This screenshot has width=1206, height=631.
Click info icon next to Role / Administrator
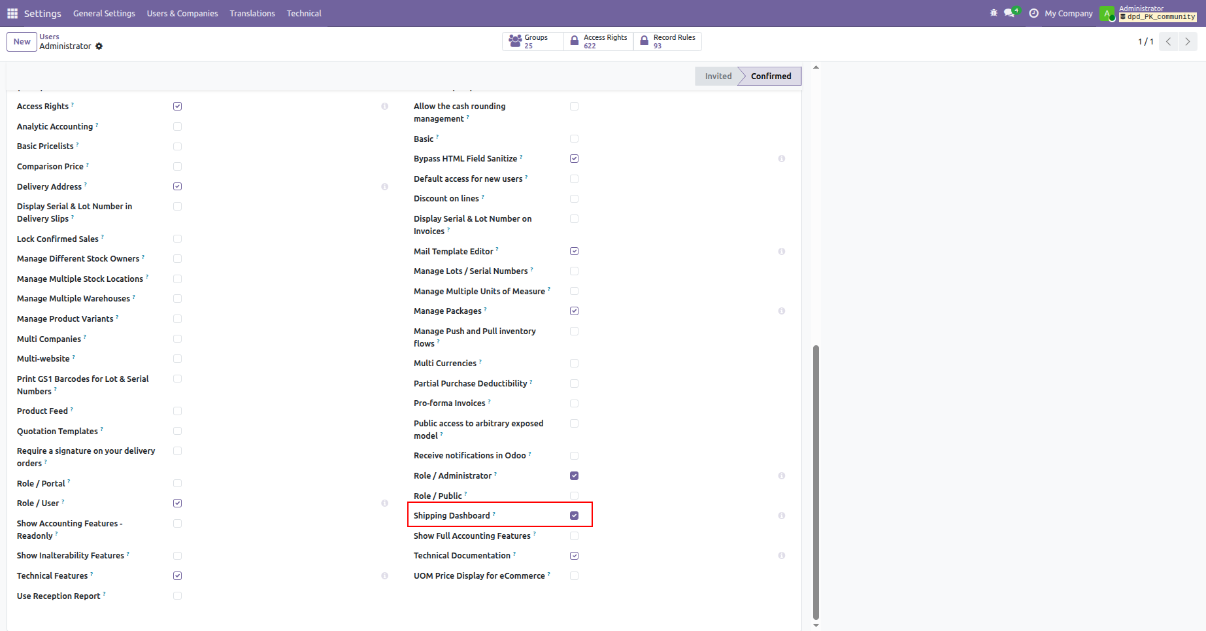tap(782, 476)
